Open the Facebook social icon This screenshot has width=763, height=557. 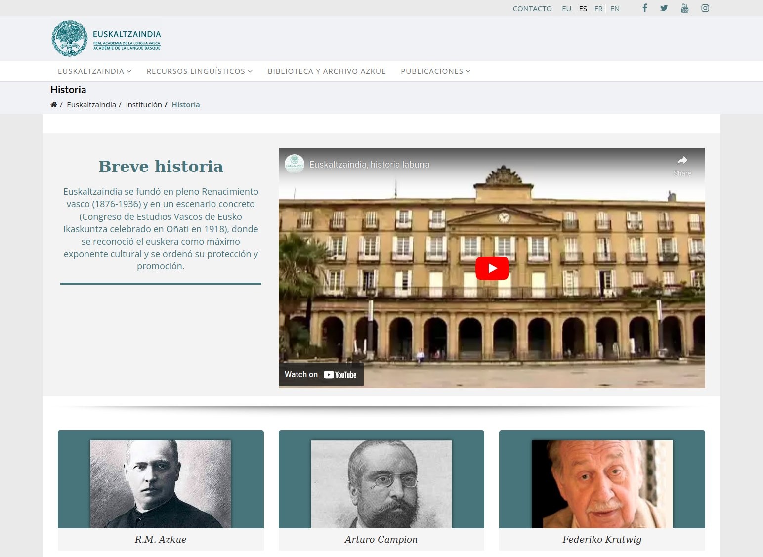pos(644,8)
